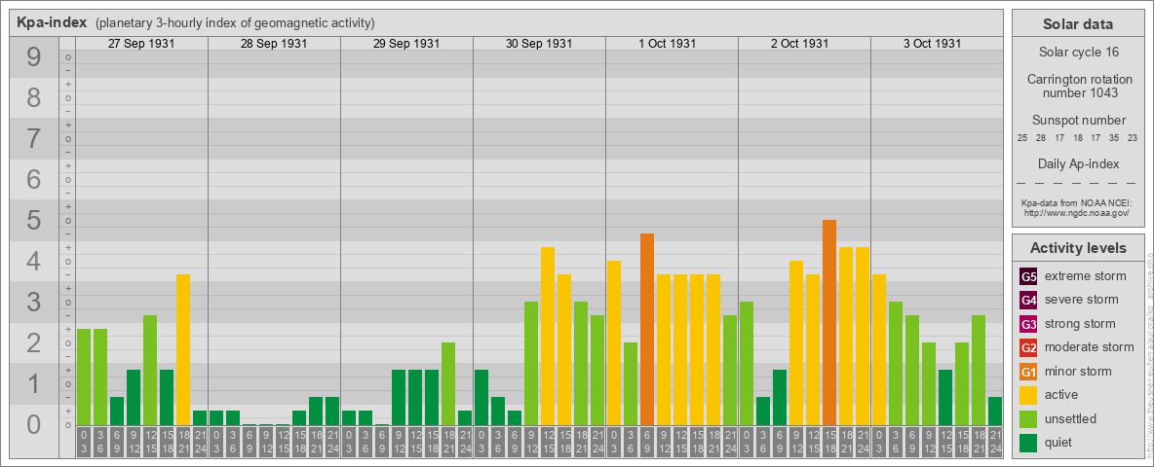This screenshot has width=1154, height=467.
Task: Click the Kpa-index chart title
Action: coord(51,22)
